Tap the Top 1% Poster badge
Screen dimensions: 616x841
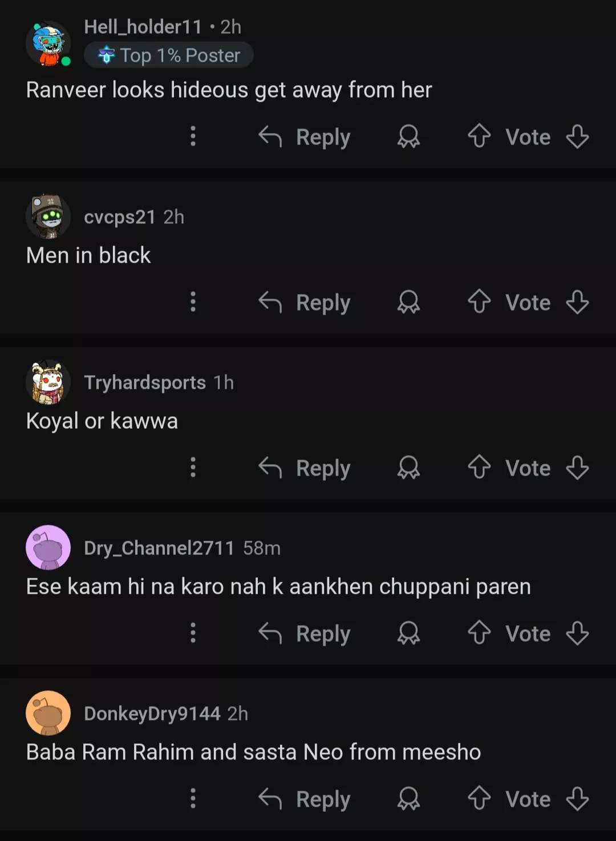169,55
